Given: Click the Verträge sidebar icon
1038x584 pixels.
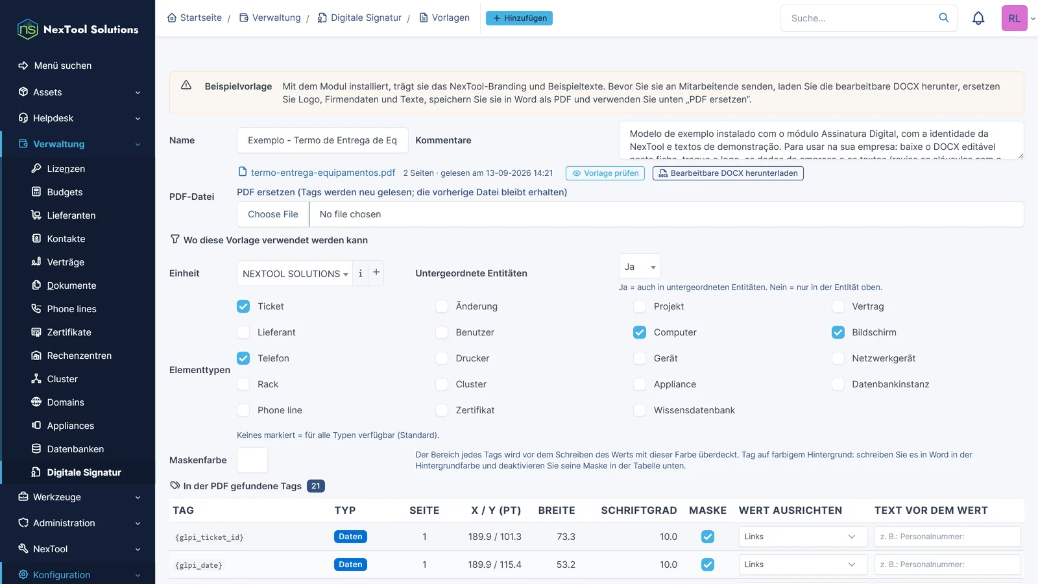Looking at the screenshot, I should 36,262.
